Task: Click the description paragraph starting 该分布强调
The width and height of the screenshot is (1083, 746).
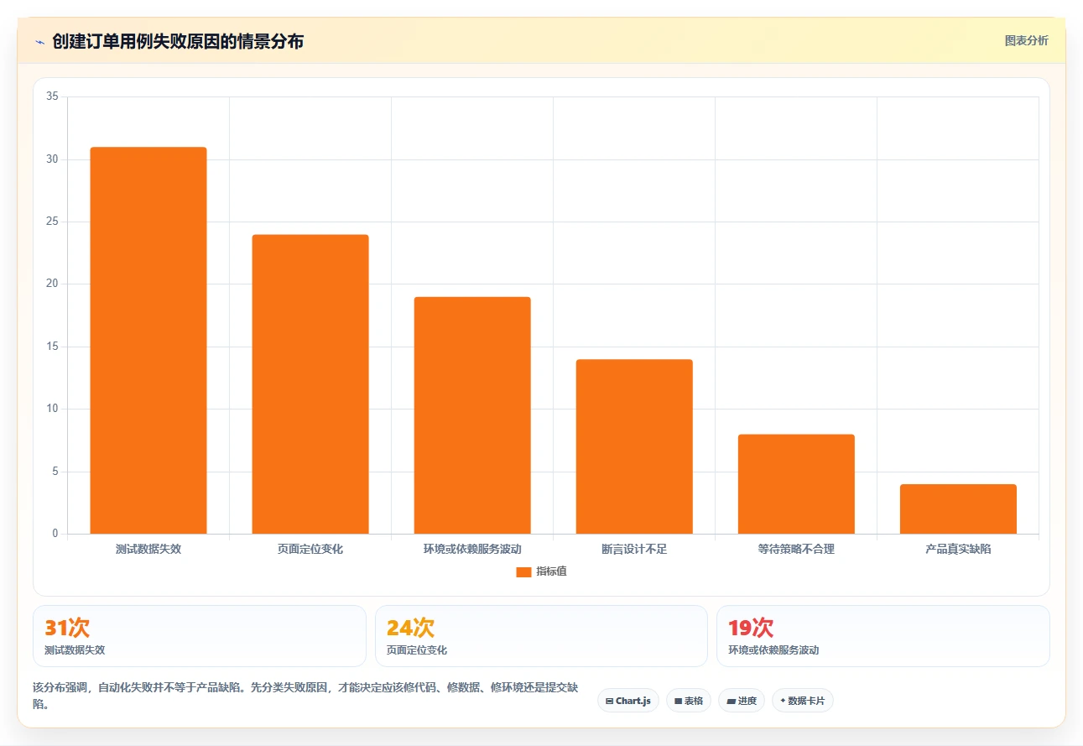Action: pos(306,696)
